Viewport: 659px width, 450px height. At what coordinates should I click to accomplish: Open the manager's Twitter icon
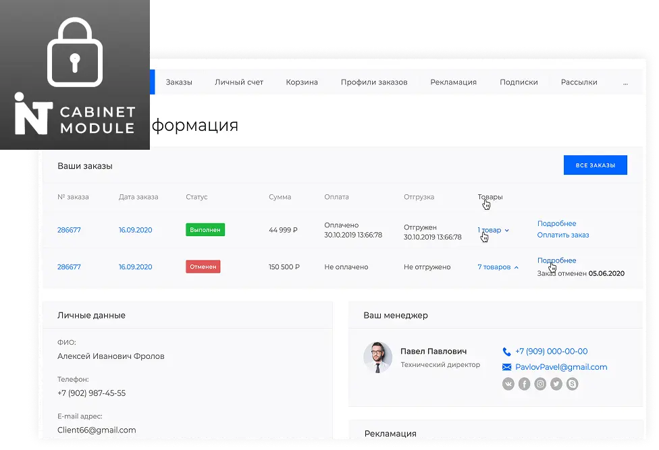point(556,384)
